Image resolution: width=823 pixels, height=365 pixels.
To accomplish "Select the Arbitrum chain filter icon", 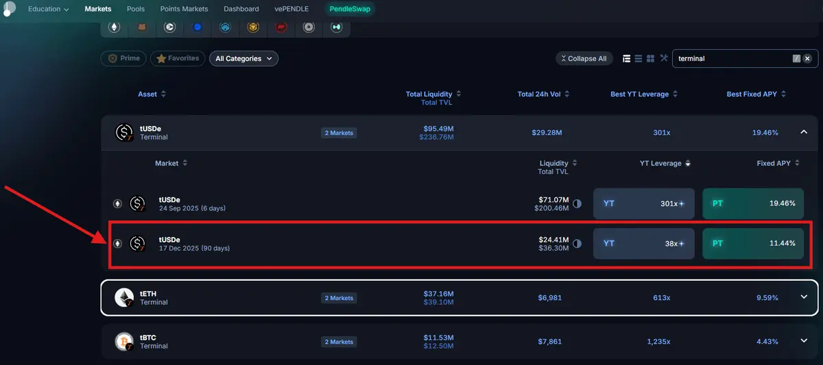I will tap(225, 27).
